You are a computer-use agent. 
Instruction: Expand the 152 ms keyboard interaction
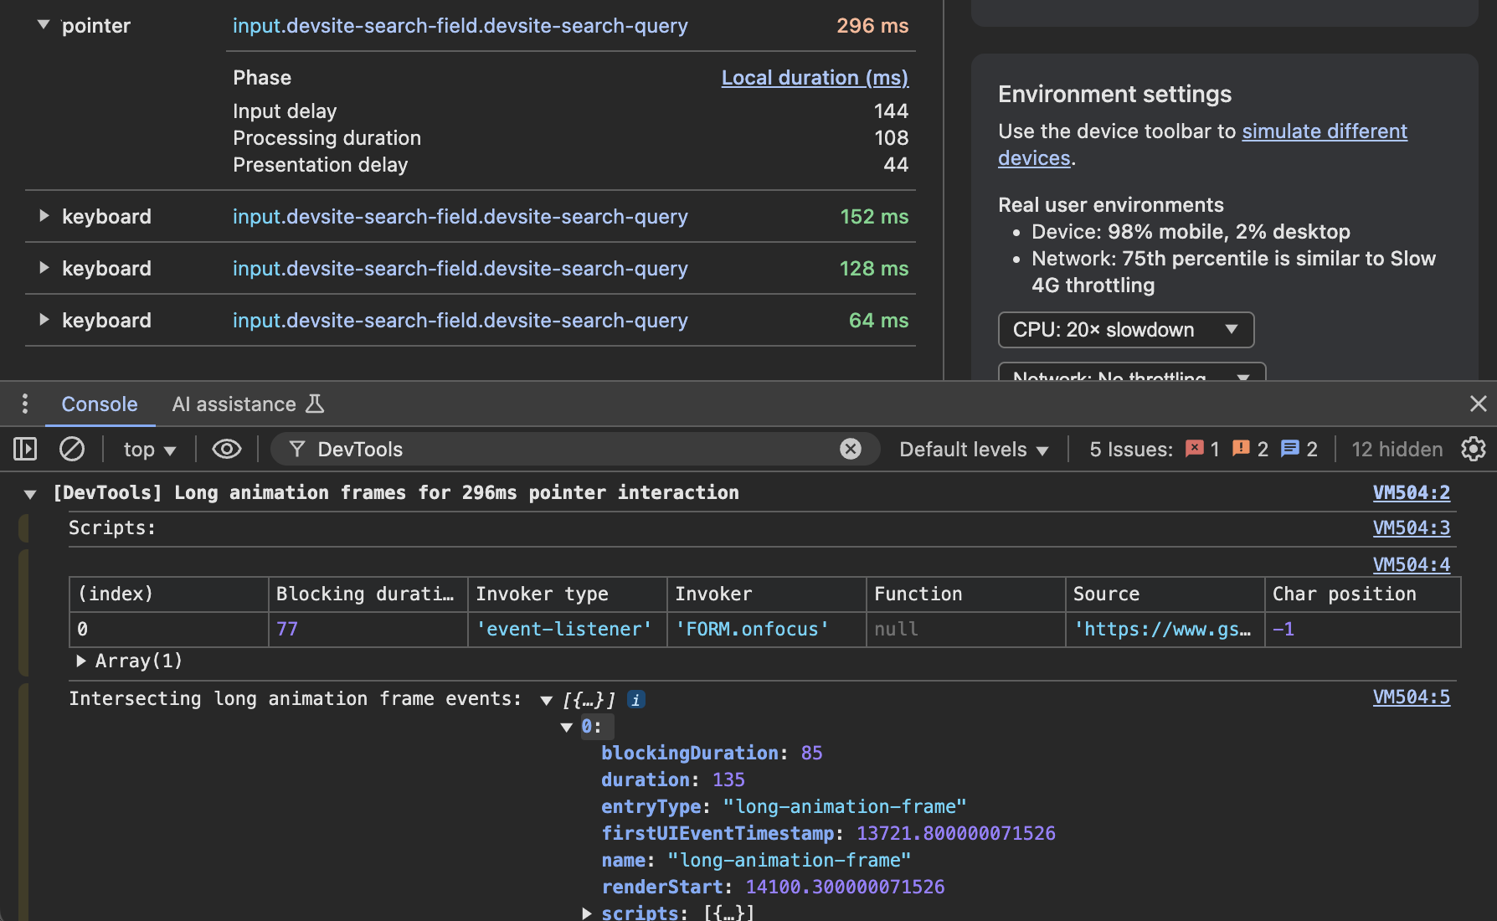44,216
